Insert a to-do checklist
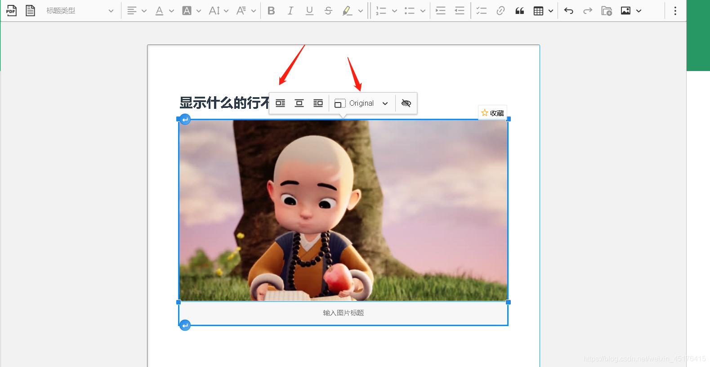This screenshot has width=710, height=367. (x=482, y=10)
